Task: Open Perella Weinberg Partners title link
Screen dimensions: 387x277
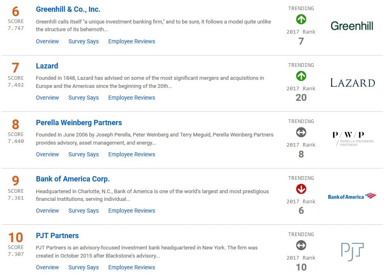Action: (x=79, y=123)
